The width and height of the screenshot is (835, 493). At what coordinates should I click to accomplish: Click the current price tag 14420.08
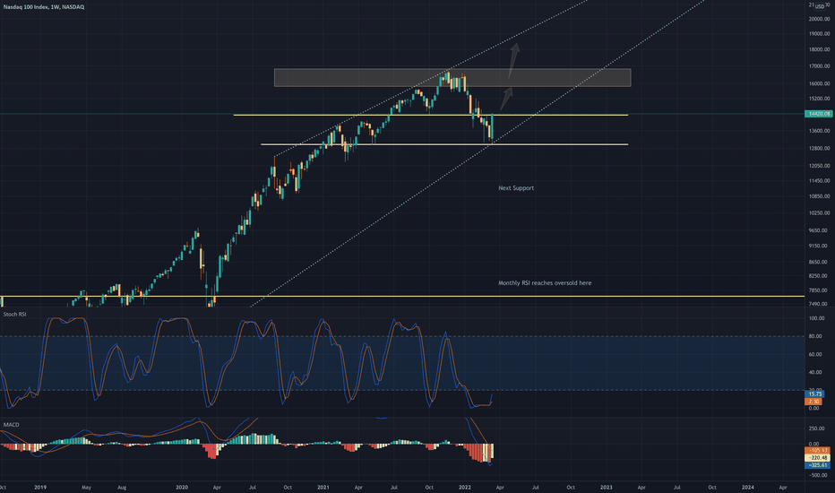point(819,114)
